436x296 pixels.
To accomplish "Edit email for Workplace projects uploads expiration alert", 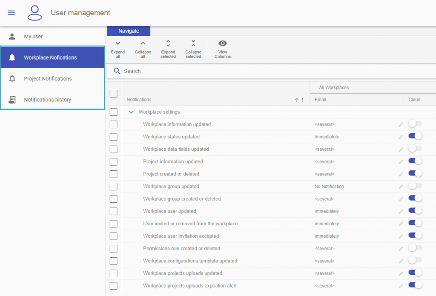I will pos(401,286).
